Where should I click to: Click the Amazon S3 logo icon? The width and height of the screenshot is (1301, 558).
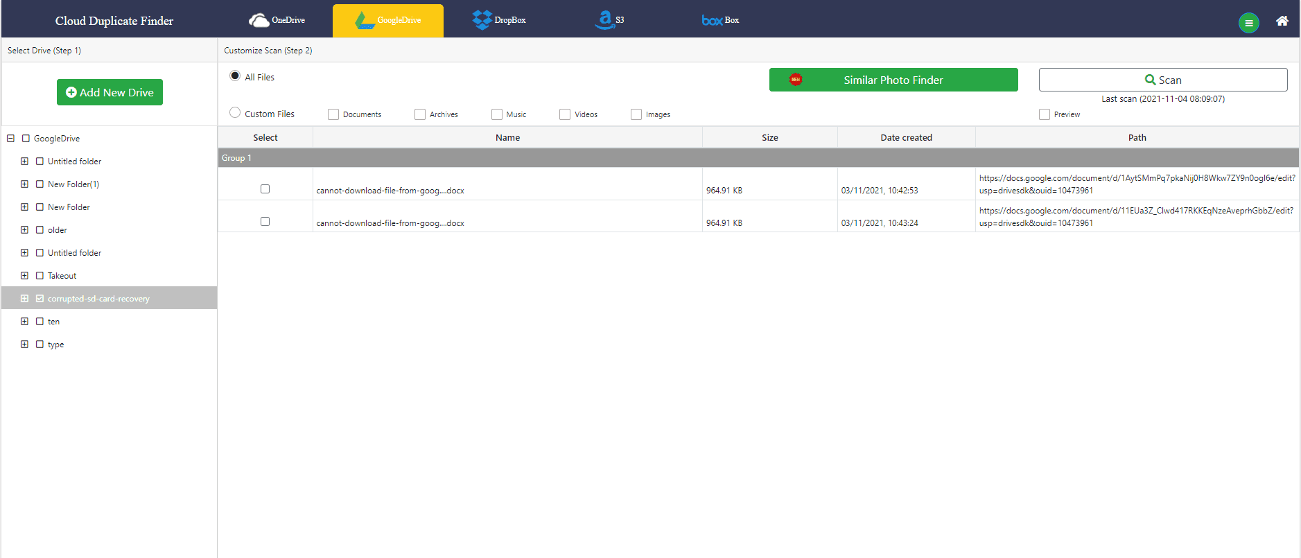coord(604,20)
